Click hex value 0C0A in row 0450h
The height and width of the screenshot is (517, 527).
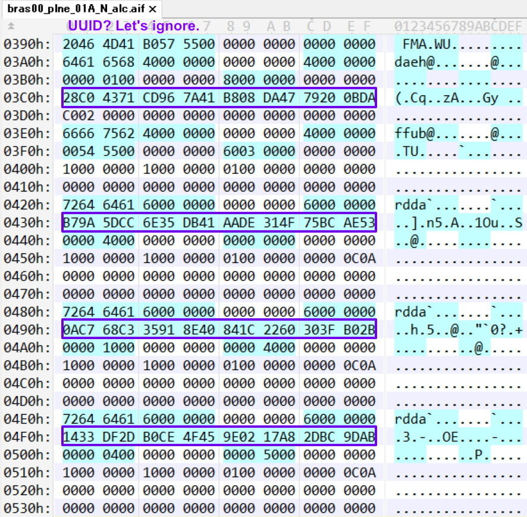pyautogui.click(x=359, y=258)
